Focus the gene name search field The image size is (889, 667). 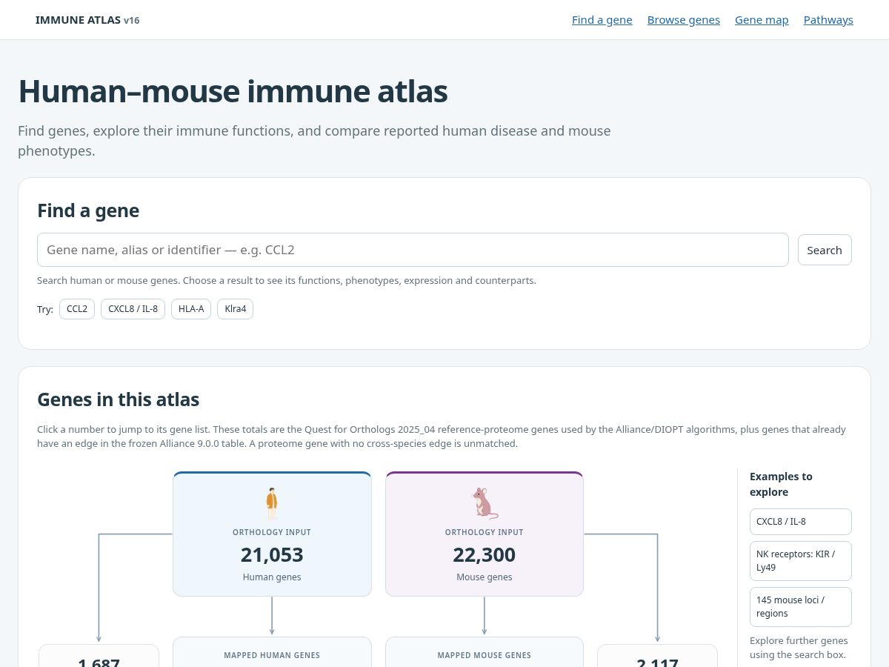pos(413,250)
